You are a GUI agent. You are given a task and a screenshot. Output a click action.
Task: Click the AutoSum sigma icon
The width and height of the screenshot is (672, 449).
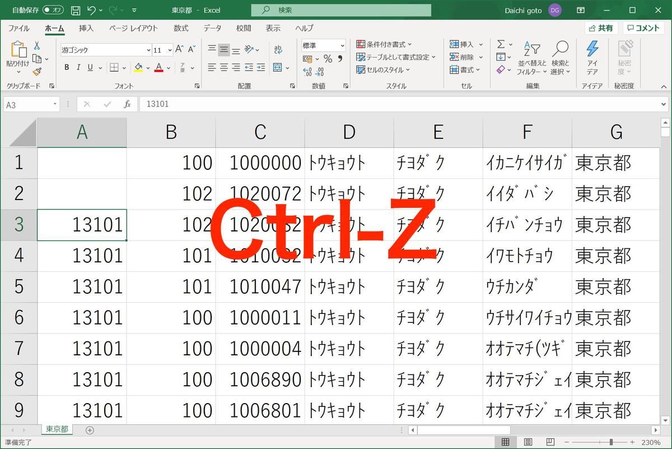point(501,44)
